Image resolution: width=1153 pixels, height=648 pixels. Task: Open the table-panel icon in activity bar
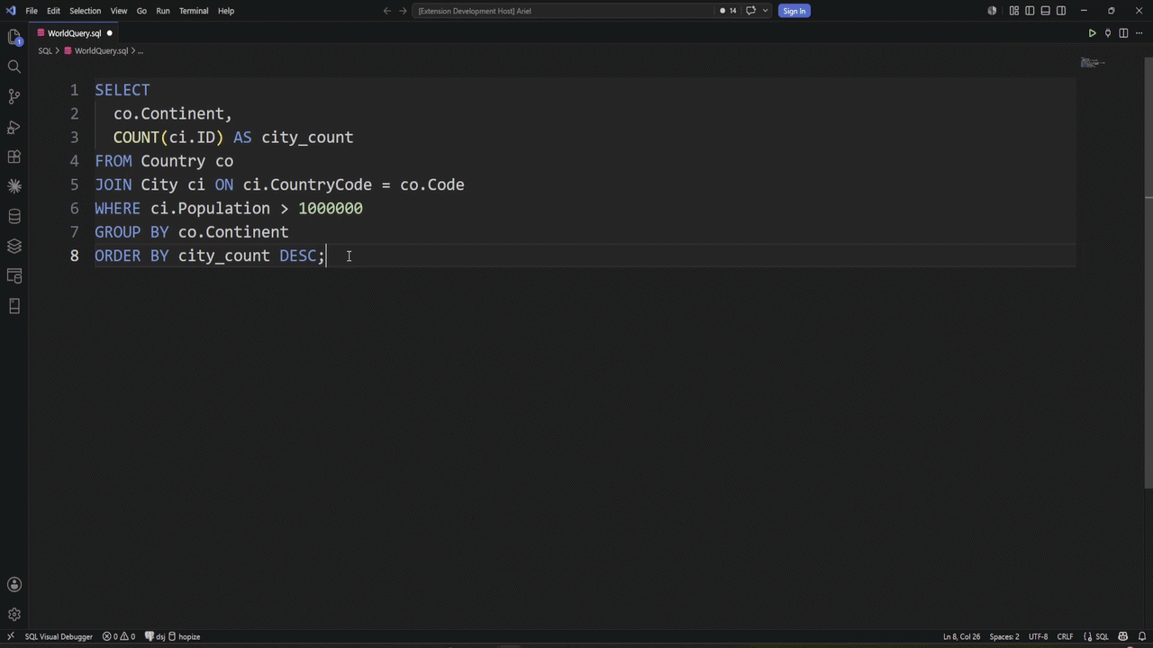pos(14,275)
